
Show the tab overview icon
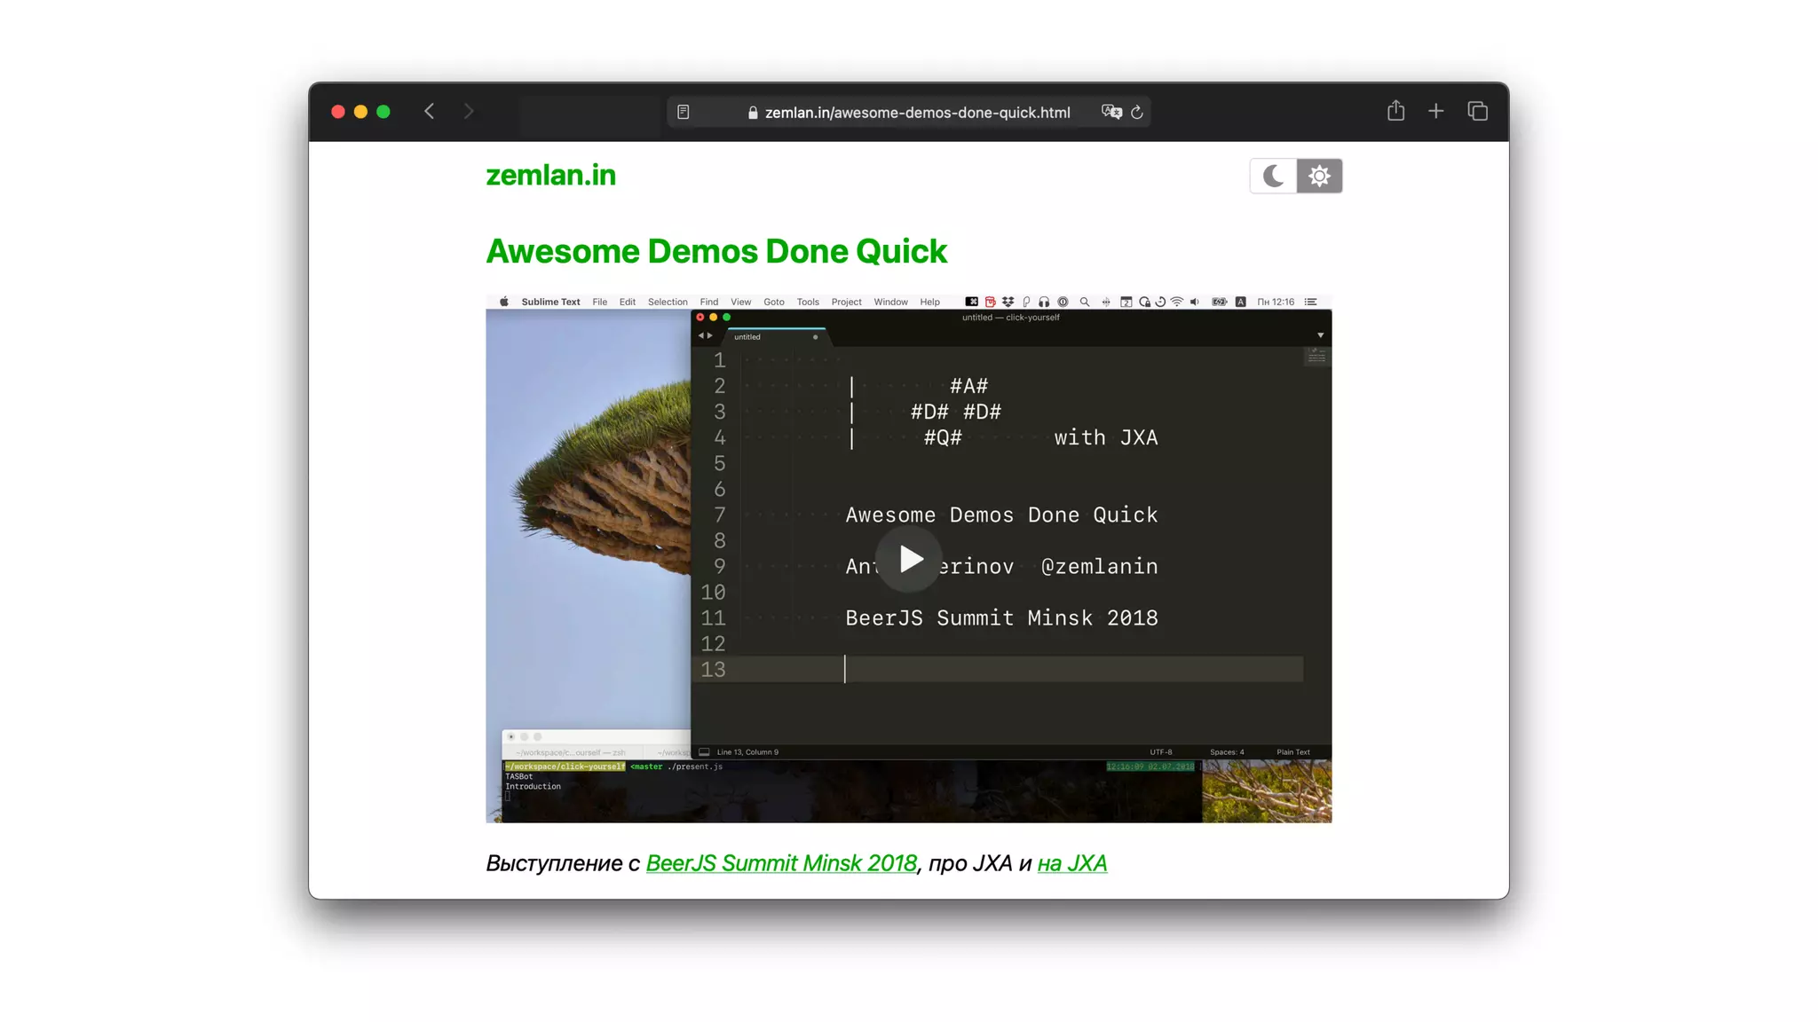1477,111
